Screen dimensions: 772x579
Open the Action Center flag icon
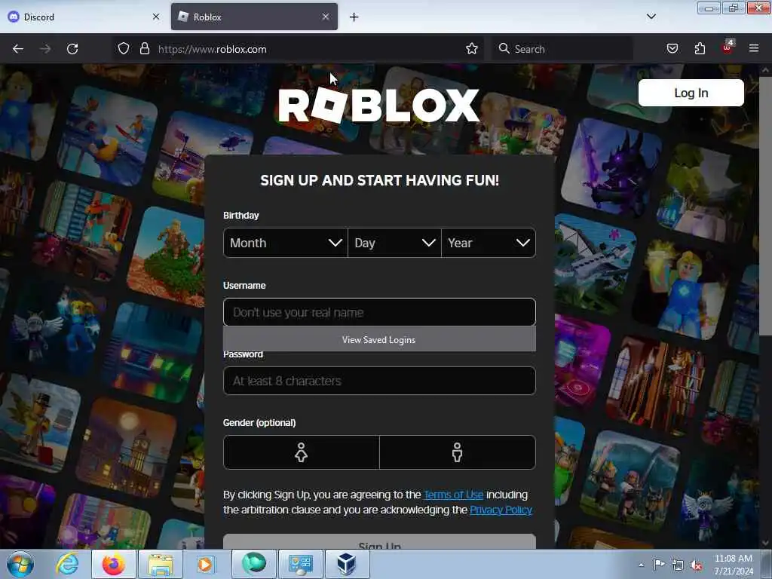pyautogui.click(x=659, y=565)
